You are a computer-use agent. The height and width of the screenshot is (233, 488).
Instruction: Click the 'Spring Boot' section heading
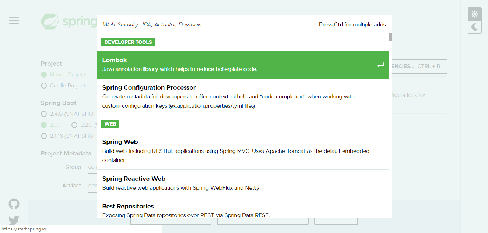pyautogui.click(x=59, y=103)
